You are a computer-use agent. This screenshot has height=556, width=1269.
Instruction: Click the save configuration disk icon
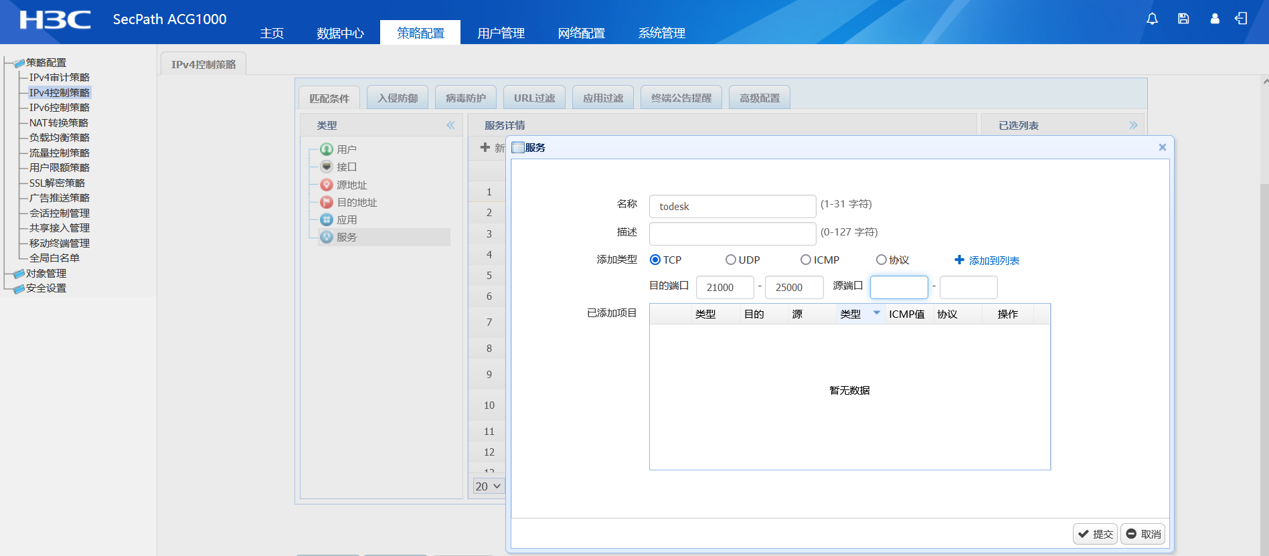pyautogui.click(x=1183, y=19)
